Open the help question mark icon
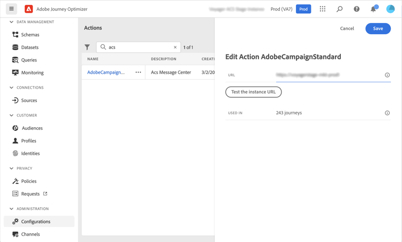This screenshot has height=242, width=402. pos(356,9)
